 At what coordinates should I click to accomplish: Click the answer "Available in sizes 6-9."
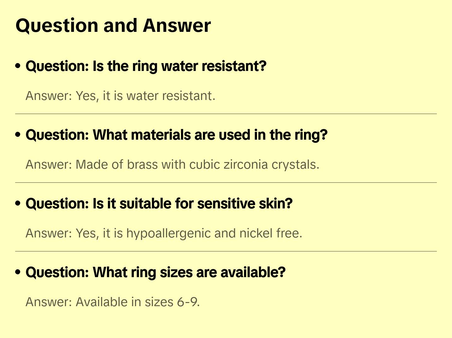pyautogui.click(x=113, y=302)
